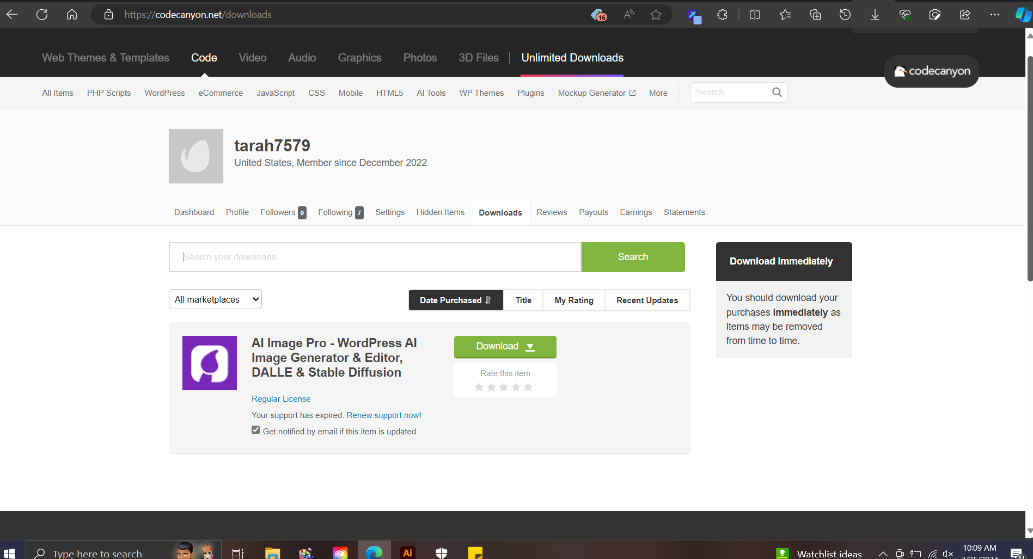Click the AI Image Pro purple thumbnail
1033x559 pixels.
coord(210,363)
